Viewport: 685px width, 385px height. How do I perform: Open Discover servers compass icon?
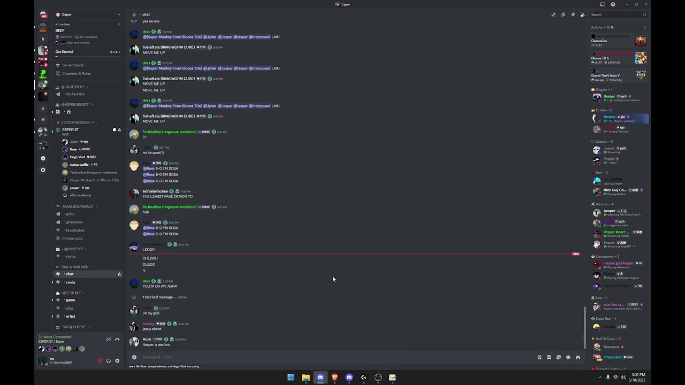[43, 170]
